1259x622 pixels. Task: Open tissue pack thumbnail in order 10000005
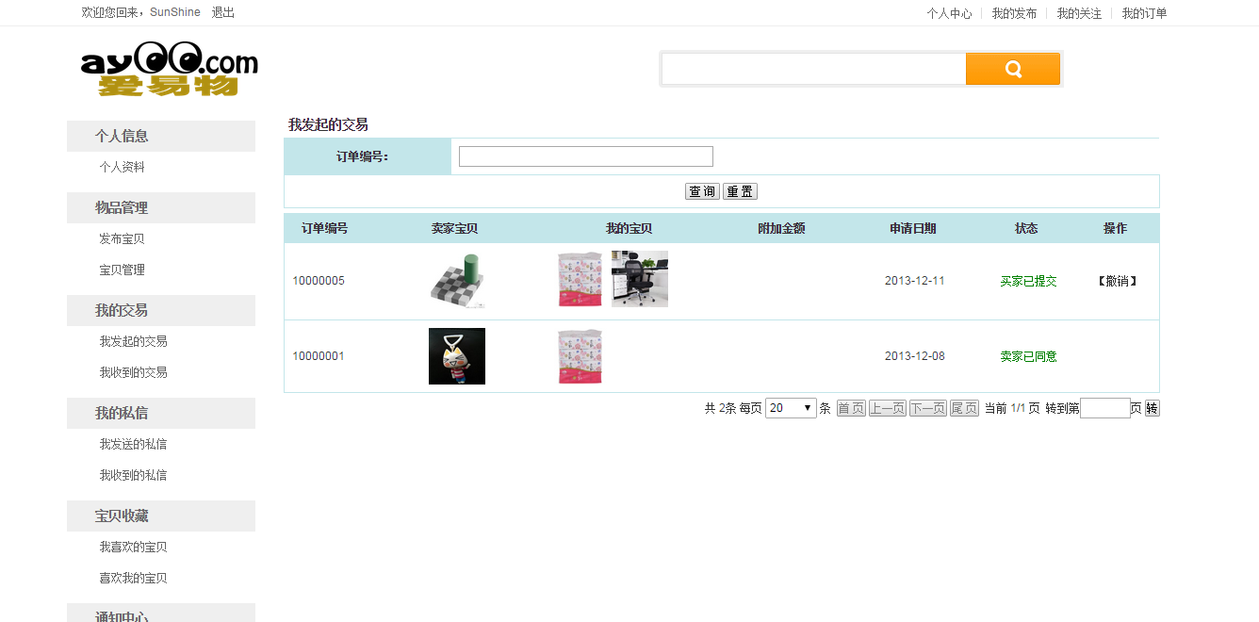pyautogui.click(x=580, y=279)
